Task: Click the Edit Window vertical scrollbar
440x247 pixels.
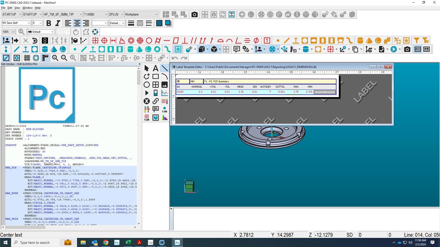Action: [x=139, y=146]
